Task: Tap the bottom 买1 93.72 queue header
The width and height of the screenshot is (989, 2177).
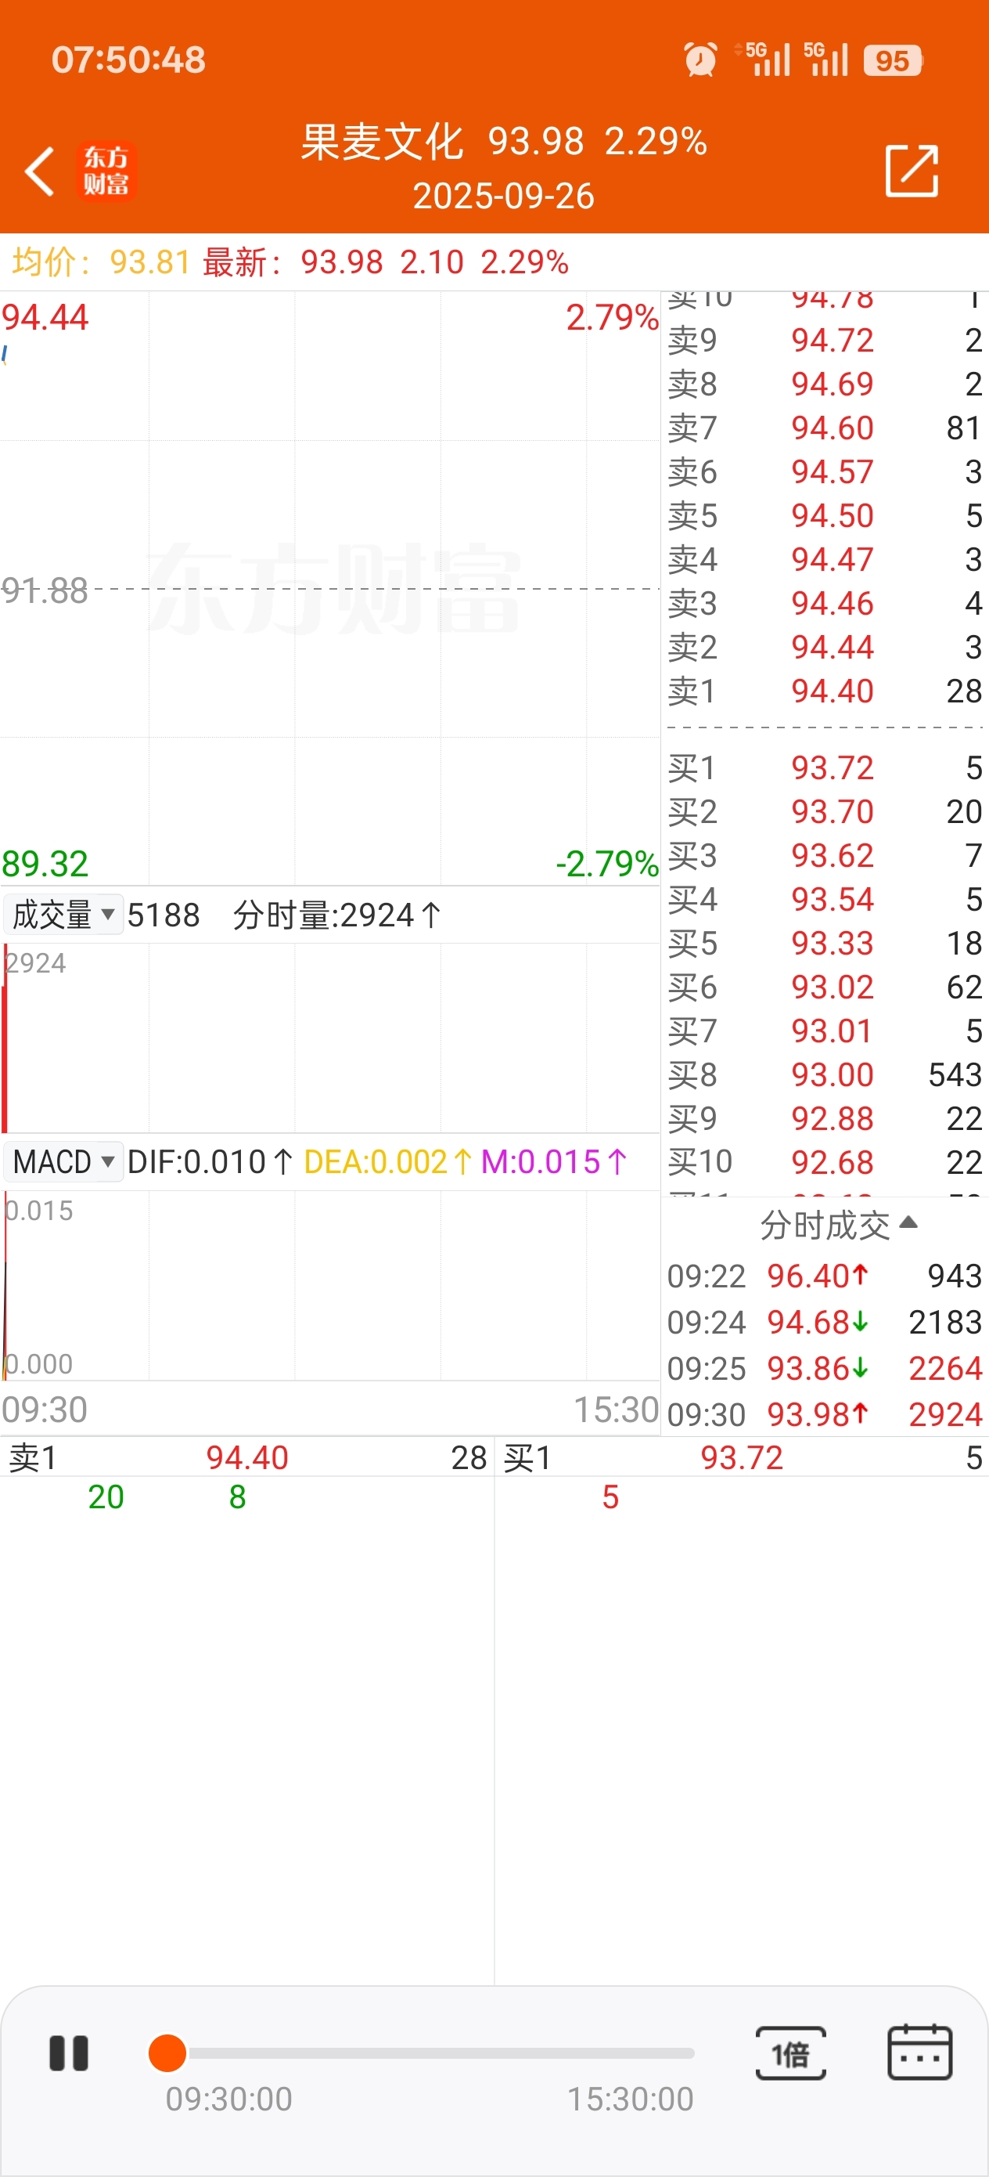Action: tap(743, 1457)
